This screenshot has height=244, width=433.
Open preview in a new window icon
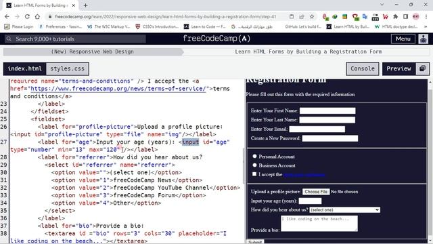click(422, 68)
